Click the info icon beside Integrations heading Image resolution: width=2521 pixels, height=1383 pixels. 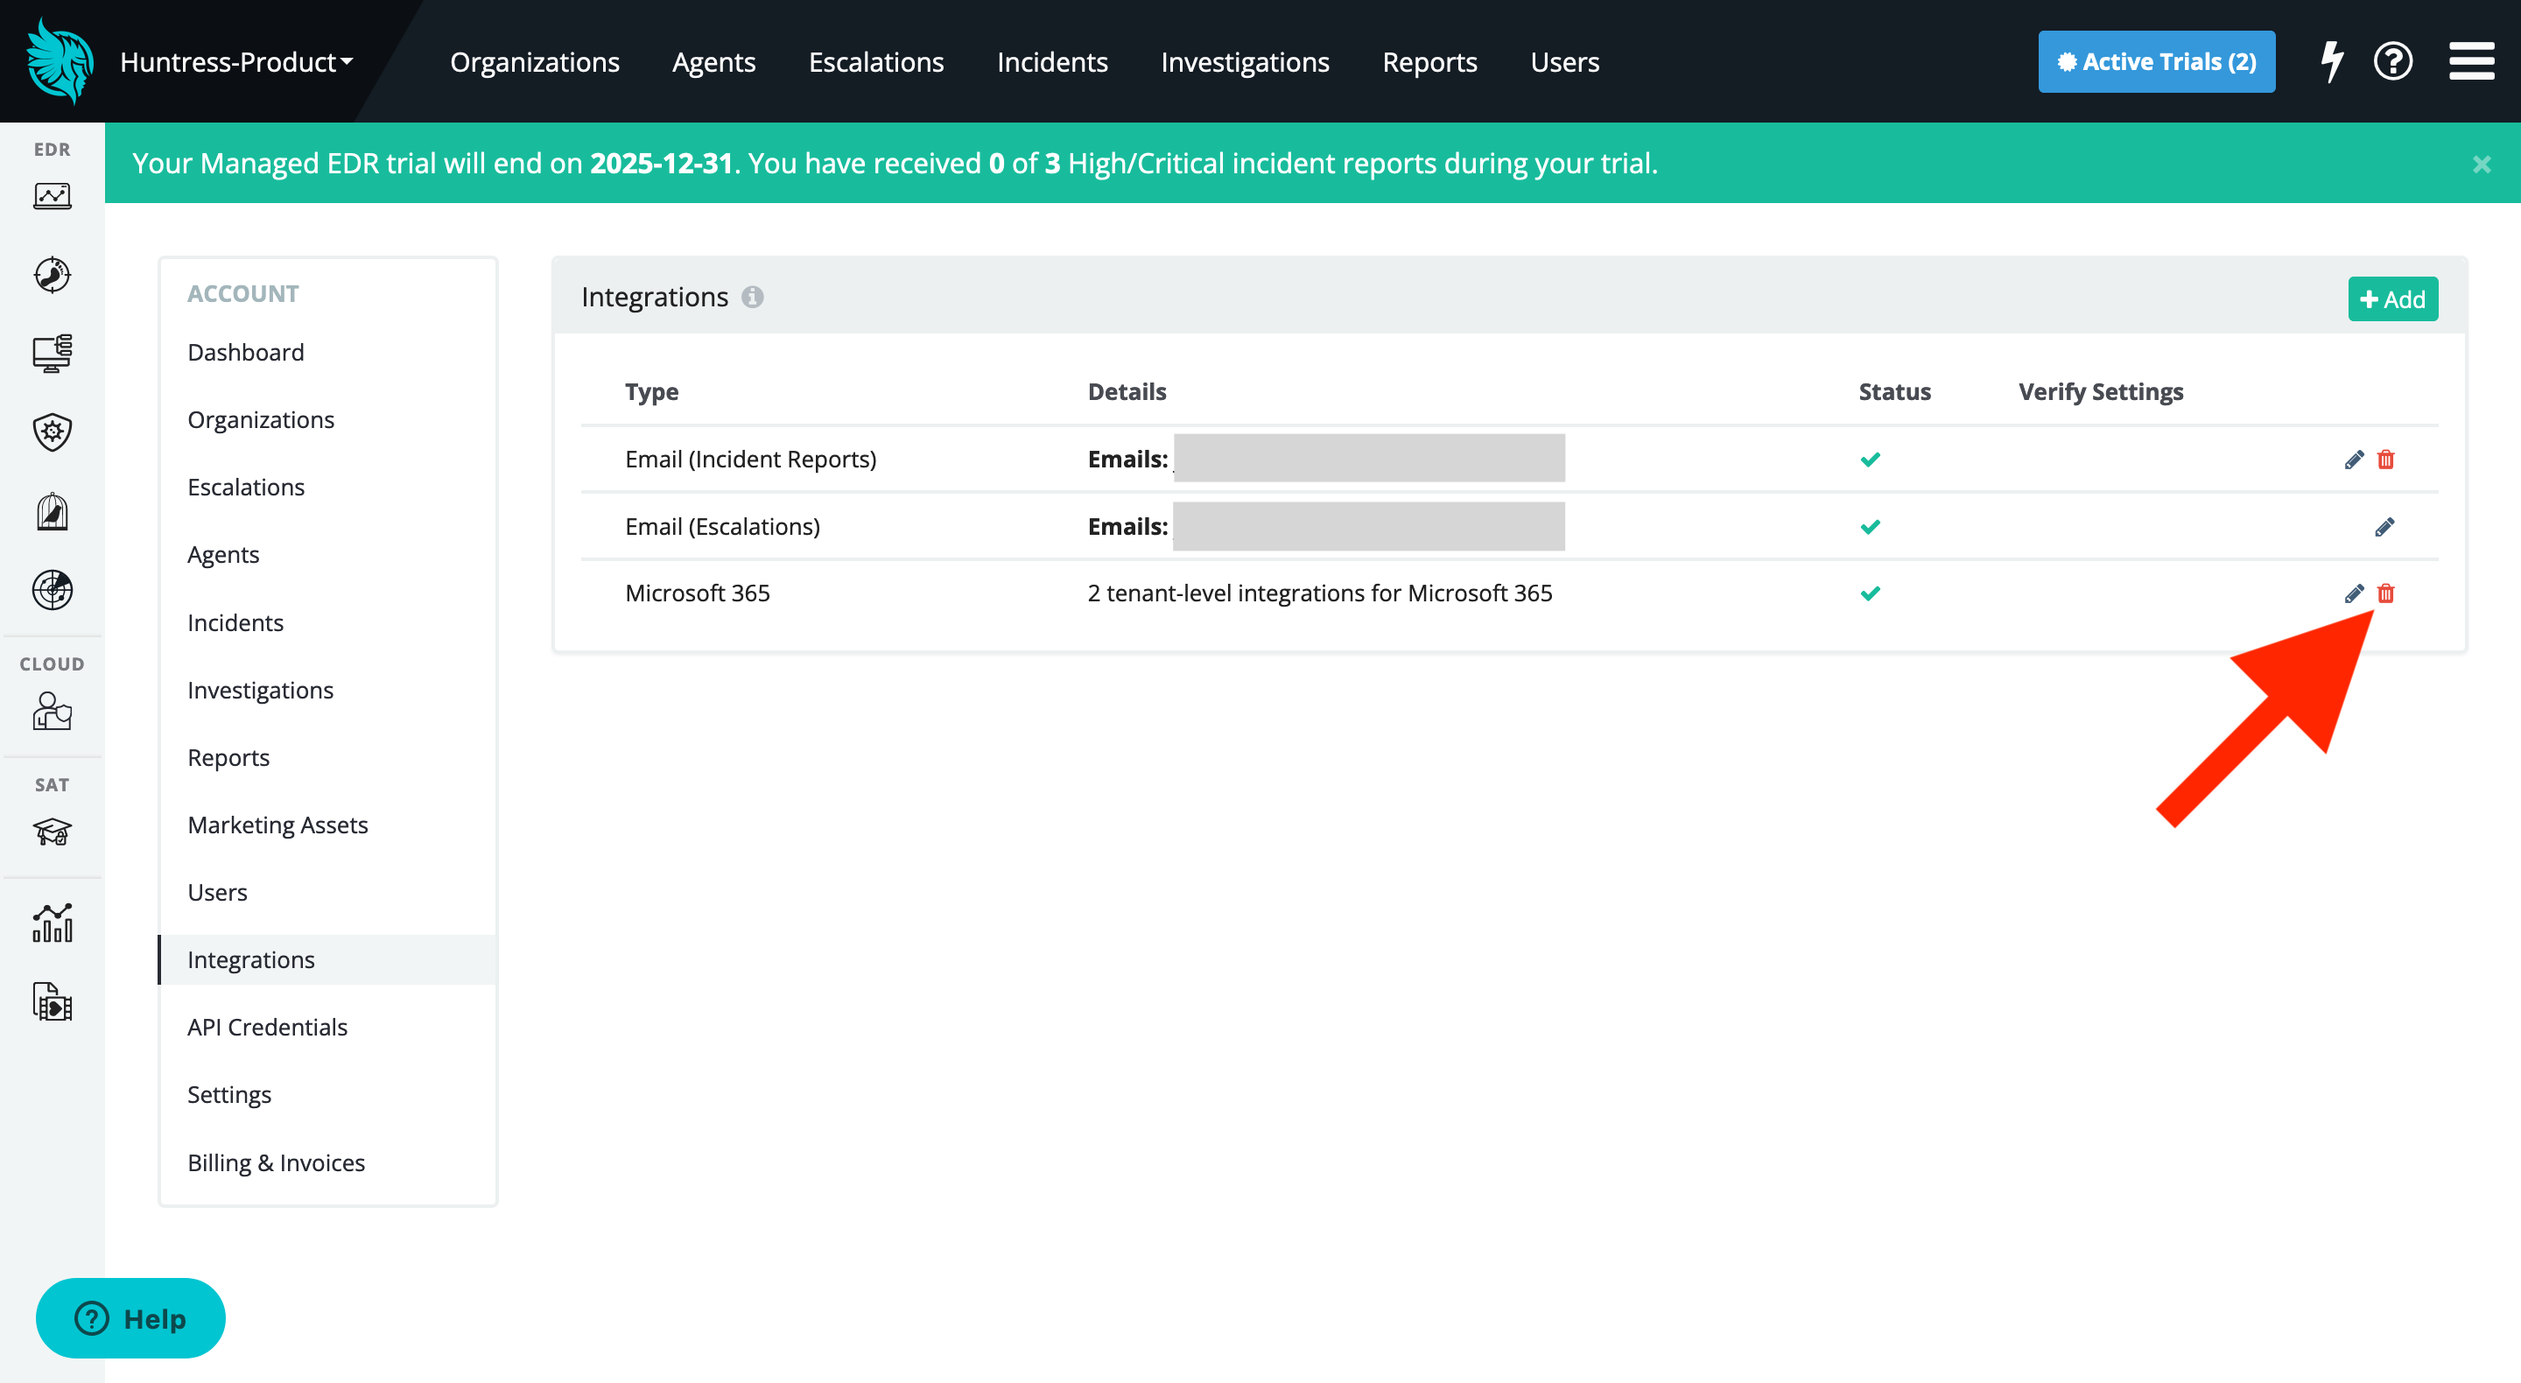[x=752, y=297]
